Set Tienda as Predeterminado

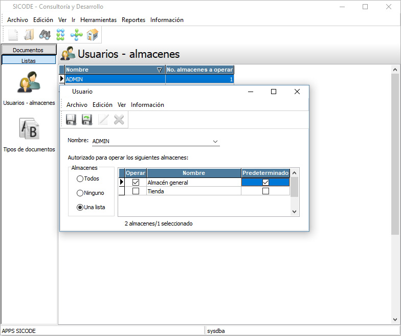265,191
